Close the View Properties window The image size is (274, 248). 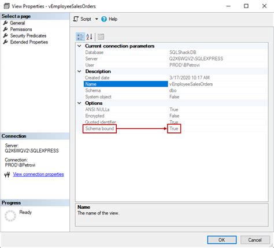click(264, 6)
